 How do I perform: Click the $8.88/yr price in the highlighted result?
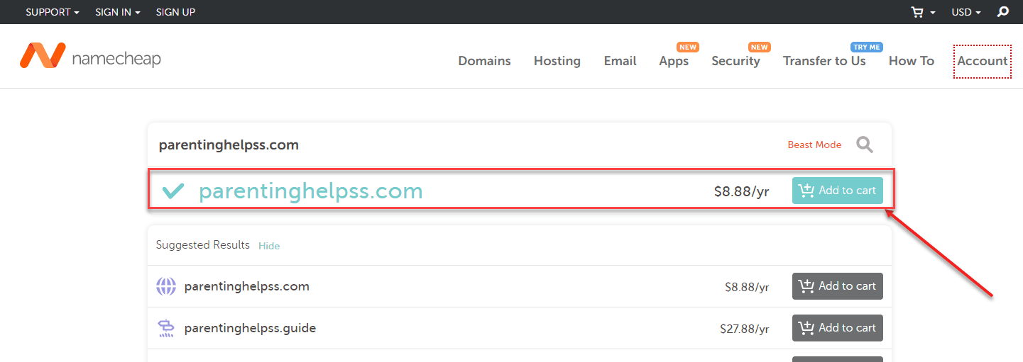741,191
